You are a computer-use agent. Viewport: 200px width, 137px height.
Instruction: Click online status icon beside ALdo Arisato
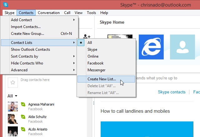[23, 129]
